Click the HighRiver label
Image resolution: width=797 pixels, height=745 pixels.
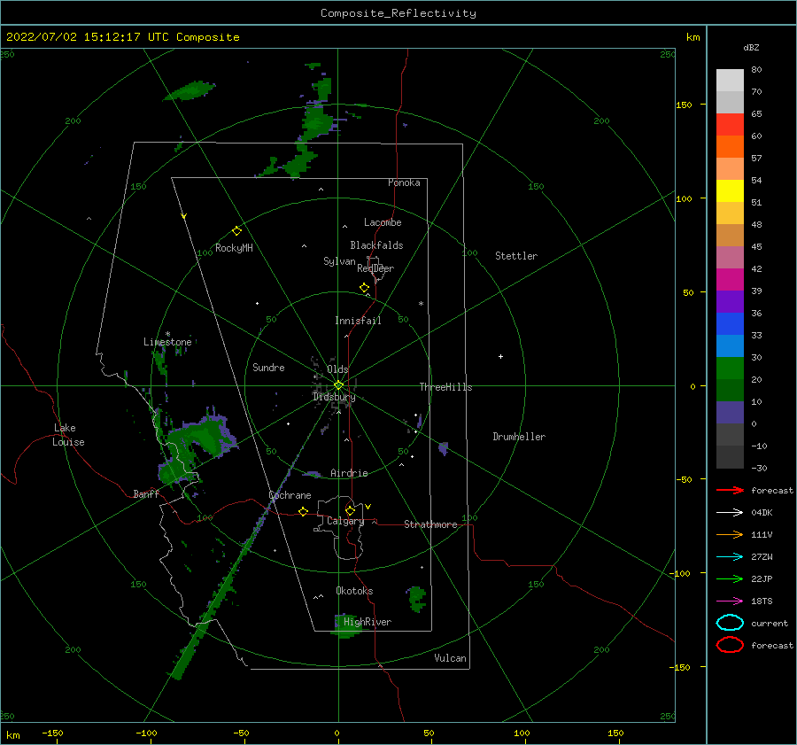[x=368, y=622]
